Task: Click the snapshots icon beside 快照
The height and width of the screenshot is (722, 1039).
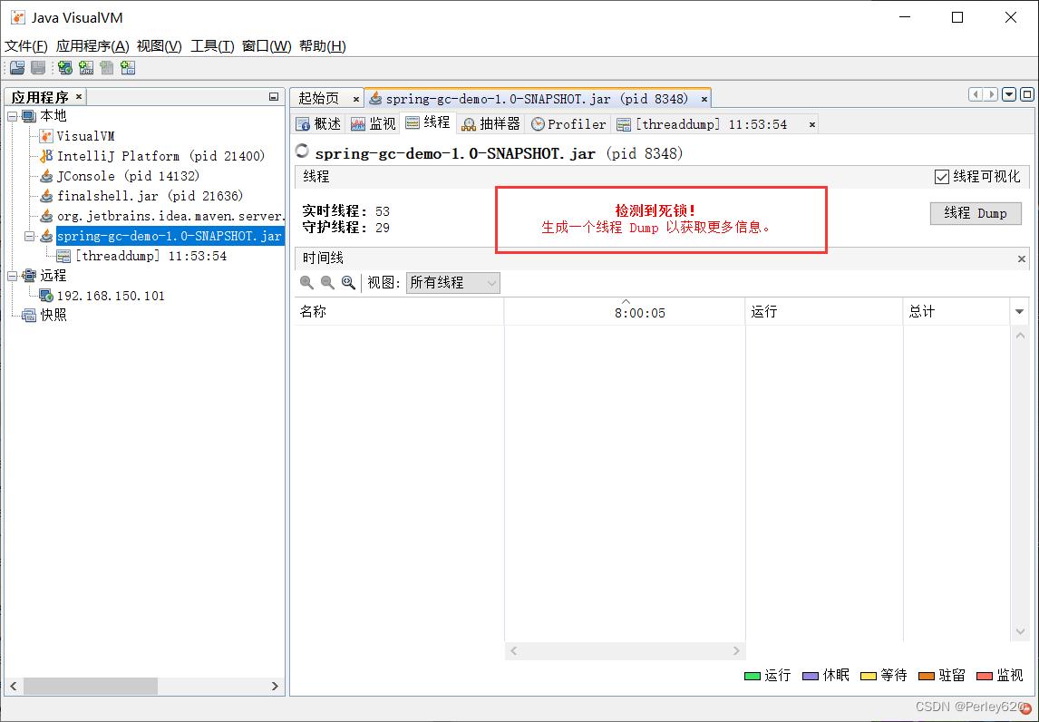Action: coord(28,316)
